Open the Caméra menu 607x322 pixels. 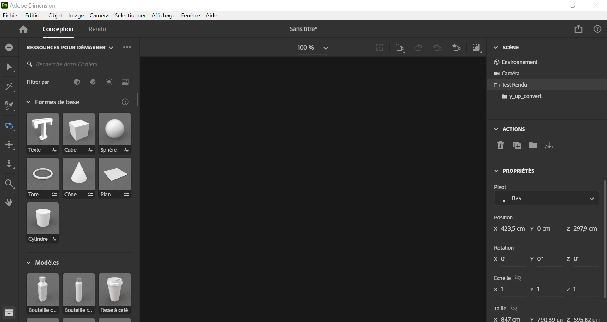pos(99,15)
